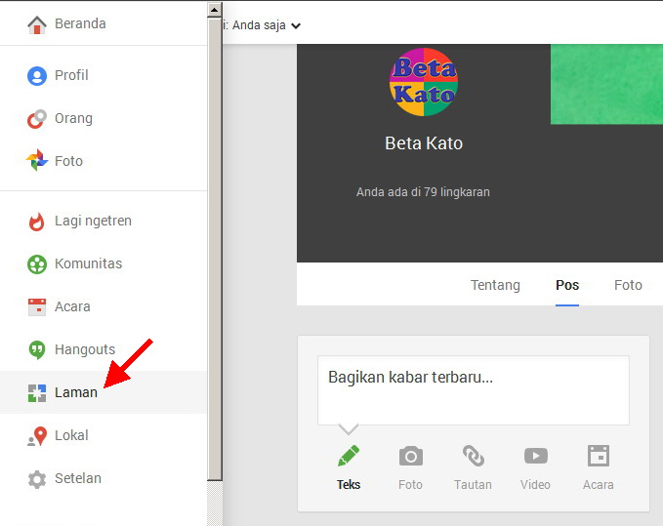The height and width of the screenshot is (526, 663).
Task: Click the Teks label under the pencil
Action: [349, 485]
